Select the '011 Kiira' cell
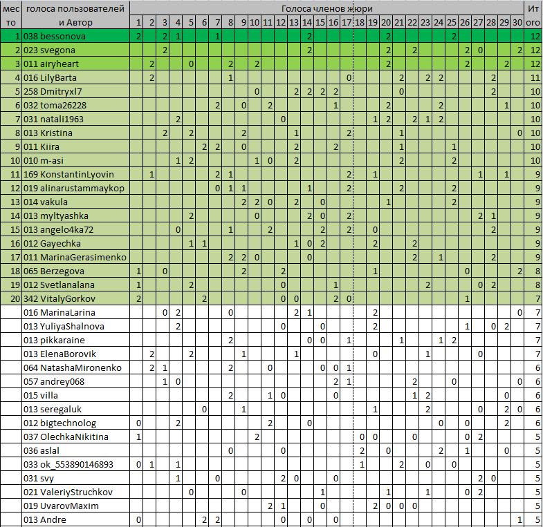 [75, 147]
